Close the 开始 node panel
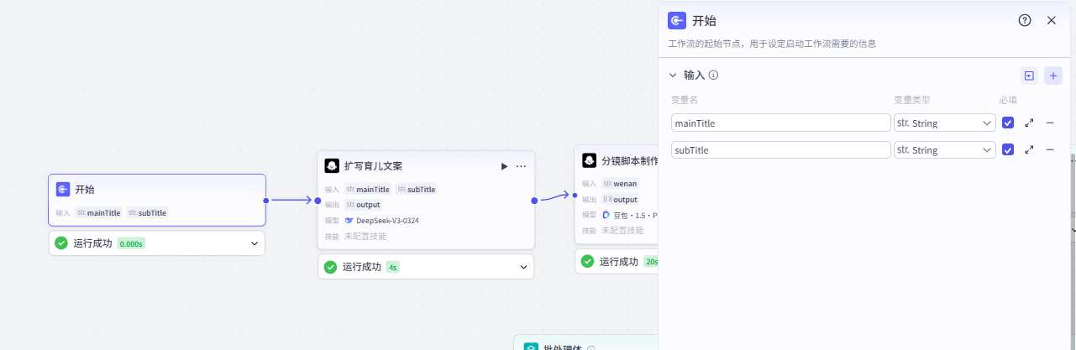Viewport: 1076px width, 350px height. [x=1052, y=21]
